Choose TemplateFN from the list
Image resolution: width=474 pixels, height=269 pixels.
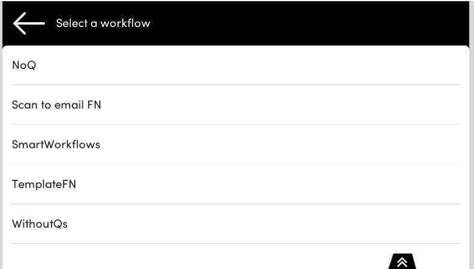[44, 184]
